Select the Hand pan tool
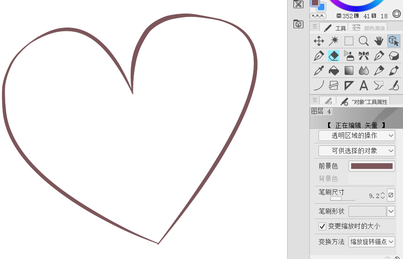403x259 pixels. [x=379, y=41]
